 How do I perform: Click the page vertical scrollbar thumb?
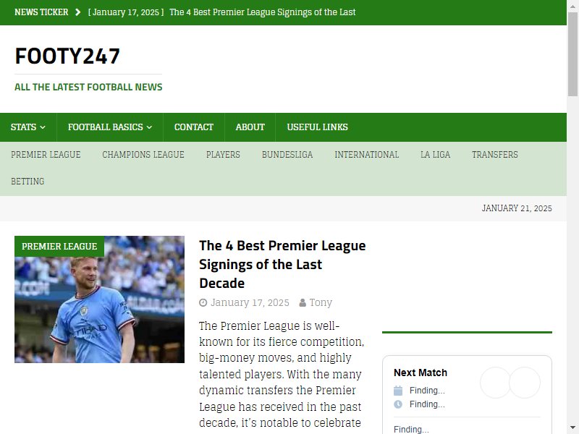(x=572, y=54)
